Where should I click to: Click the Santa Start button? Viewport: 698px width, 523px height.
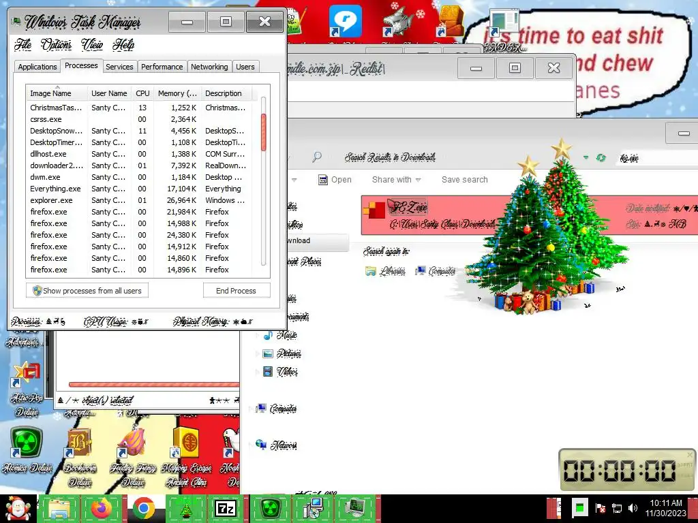tap(18, 509)
